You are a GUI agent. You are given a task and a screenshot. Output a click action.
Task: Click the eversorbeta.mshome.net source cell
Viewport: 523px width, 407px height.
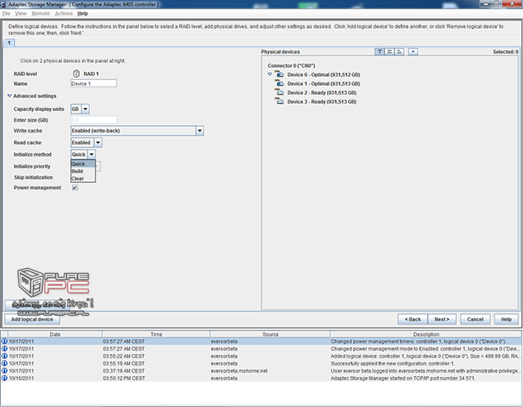[x=239, y=371]
